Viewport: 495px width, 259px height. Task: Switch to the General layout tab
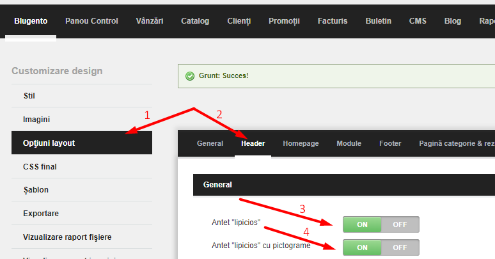pos(210,143)
